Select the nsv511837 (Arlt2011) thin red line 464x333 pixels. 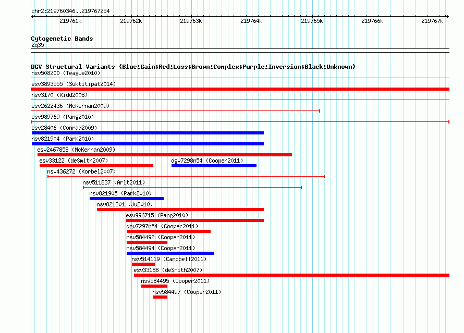192,188
